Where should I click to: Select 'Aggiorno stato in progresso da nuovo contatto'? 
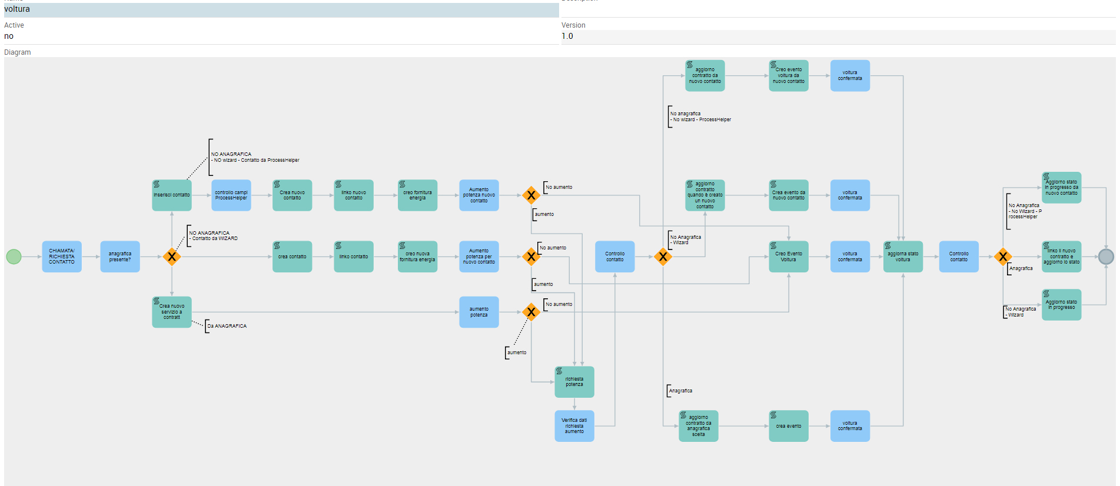click(1062, 188)
